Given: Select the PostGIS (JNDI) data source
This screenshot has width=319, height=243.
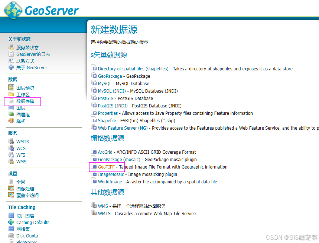Looking at the screenshot, I should (x=113, y=106).
